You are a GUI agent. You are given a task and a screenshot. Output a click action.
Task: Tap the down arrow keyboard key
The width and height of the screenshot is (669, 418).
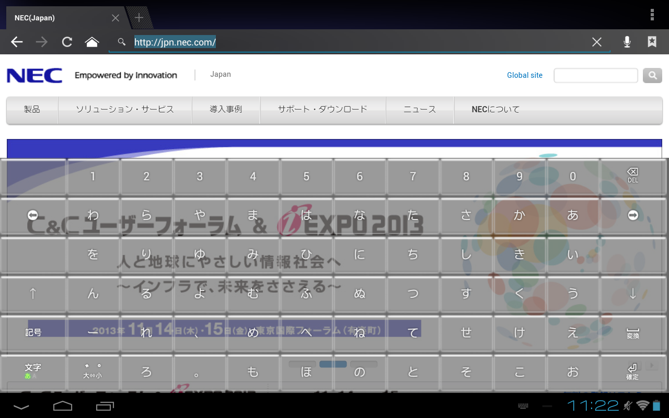click(x=633, y=294)
